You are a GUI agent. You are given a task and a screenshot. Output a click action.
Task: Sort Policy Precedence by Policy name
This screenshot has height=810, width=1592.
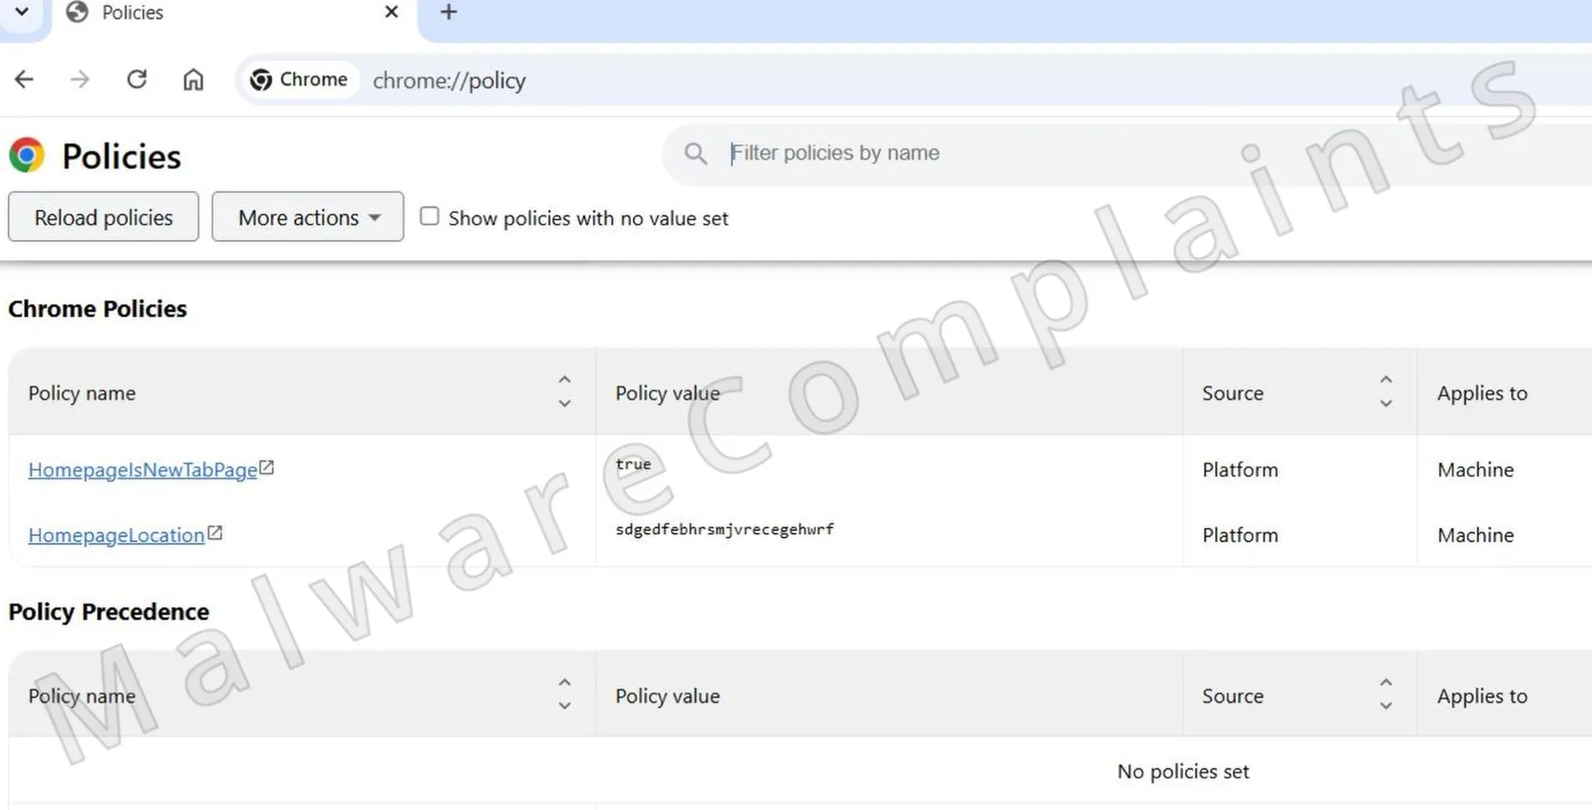(565, 695)
